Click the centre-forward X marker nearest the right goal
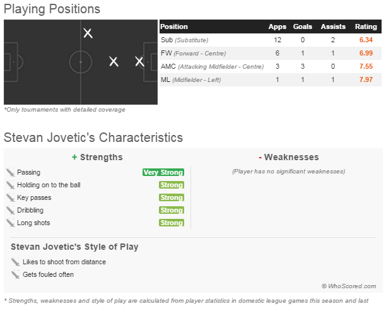The width and height of the screenshot is (386, 316). [x=139, y=61]
